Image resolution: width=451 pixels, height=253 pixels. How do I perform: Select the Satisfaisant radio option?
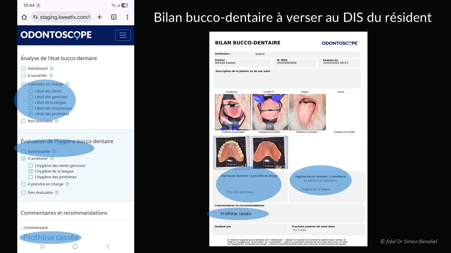[x=24, y=69]
